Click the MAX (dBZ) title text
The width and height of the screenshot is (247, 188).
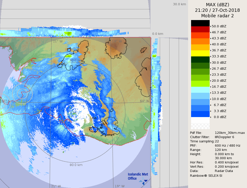[217, 5]
